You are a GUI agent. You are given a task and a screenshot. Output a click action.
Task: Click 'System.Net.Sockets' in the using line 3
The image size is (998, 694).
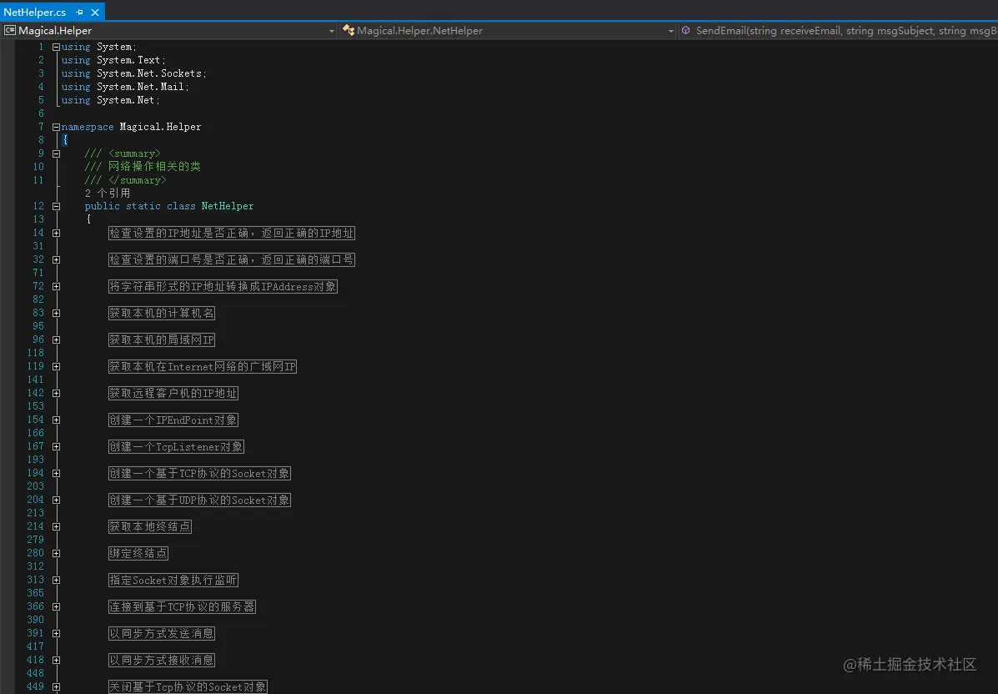coord(149,74)
